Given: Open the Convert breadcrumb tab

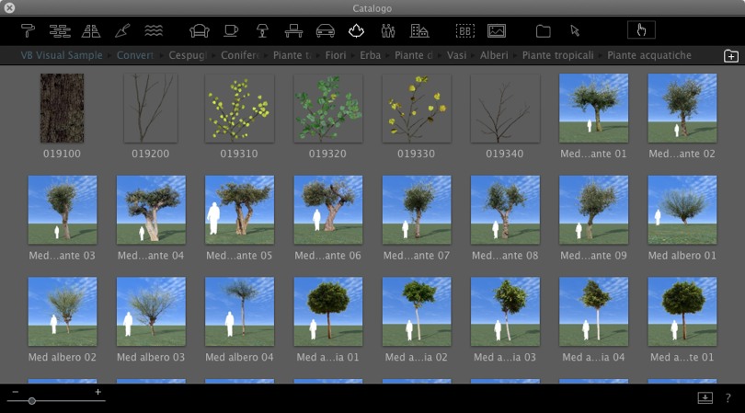Looking at the screenshot, I should click(135, 55).
